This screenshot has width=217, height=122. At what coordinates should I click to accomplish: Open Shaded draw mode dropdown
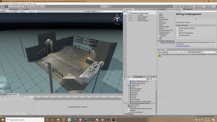7,11
